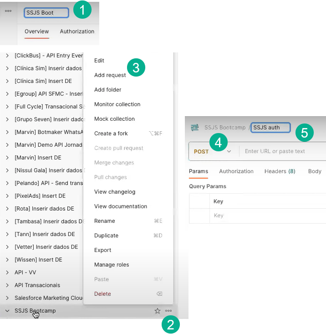Click the star icon beside SSJS Bootcamp

158,311
